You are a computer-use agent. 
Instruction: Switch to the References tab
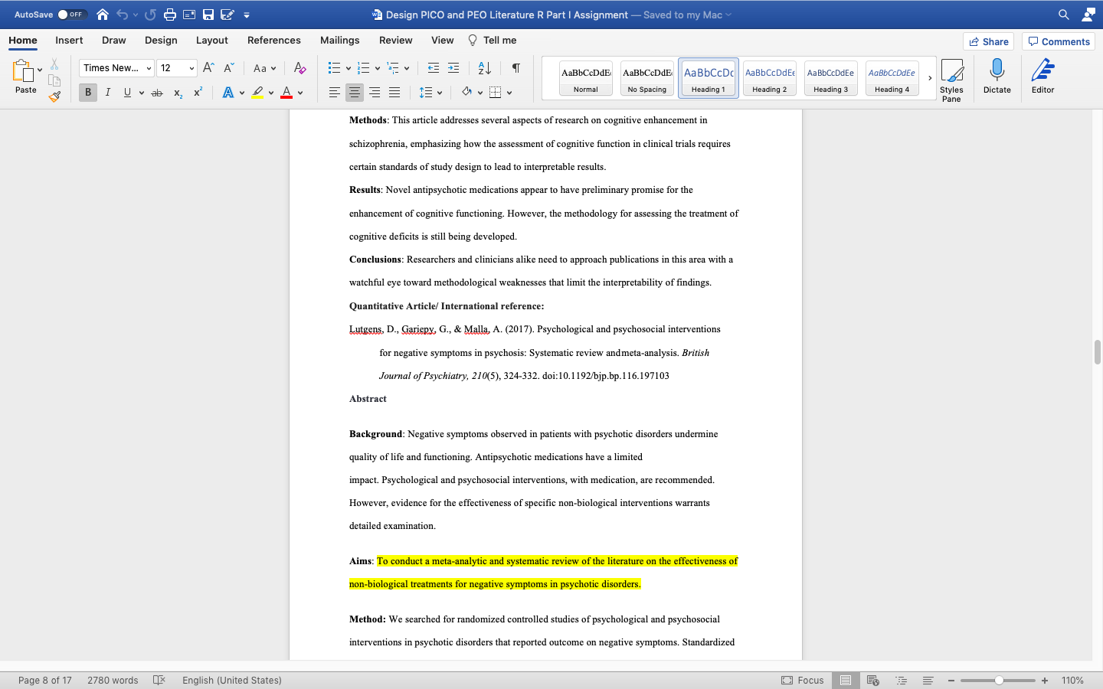[273, 41]
